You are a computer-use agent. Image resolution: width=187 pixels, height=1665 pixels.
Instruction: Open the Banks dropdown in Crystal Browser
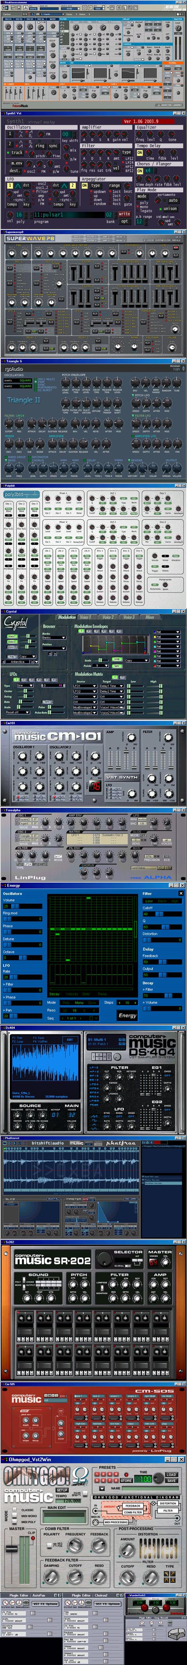click(54, 637)
